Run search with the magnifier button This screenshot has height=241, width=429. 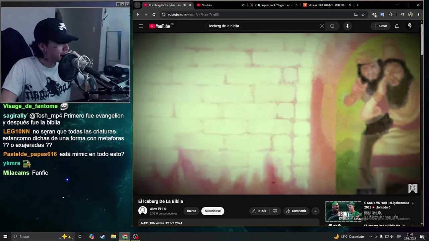pyautogui.click(x=332, y=26)
